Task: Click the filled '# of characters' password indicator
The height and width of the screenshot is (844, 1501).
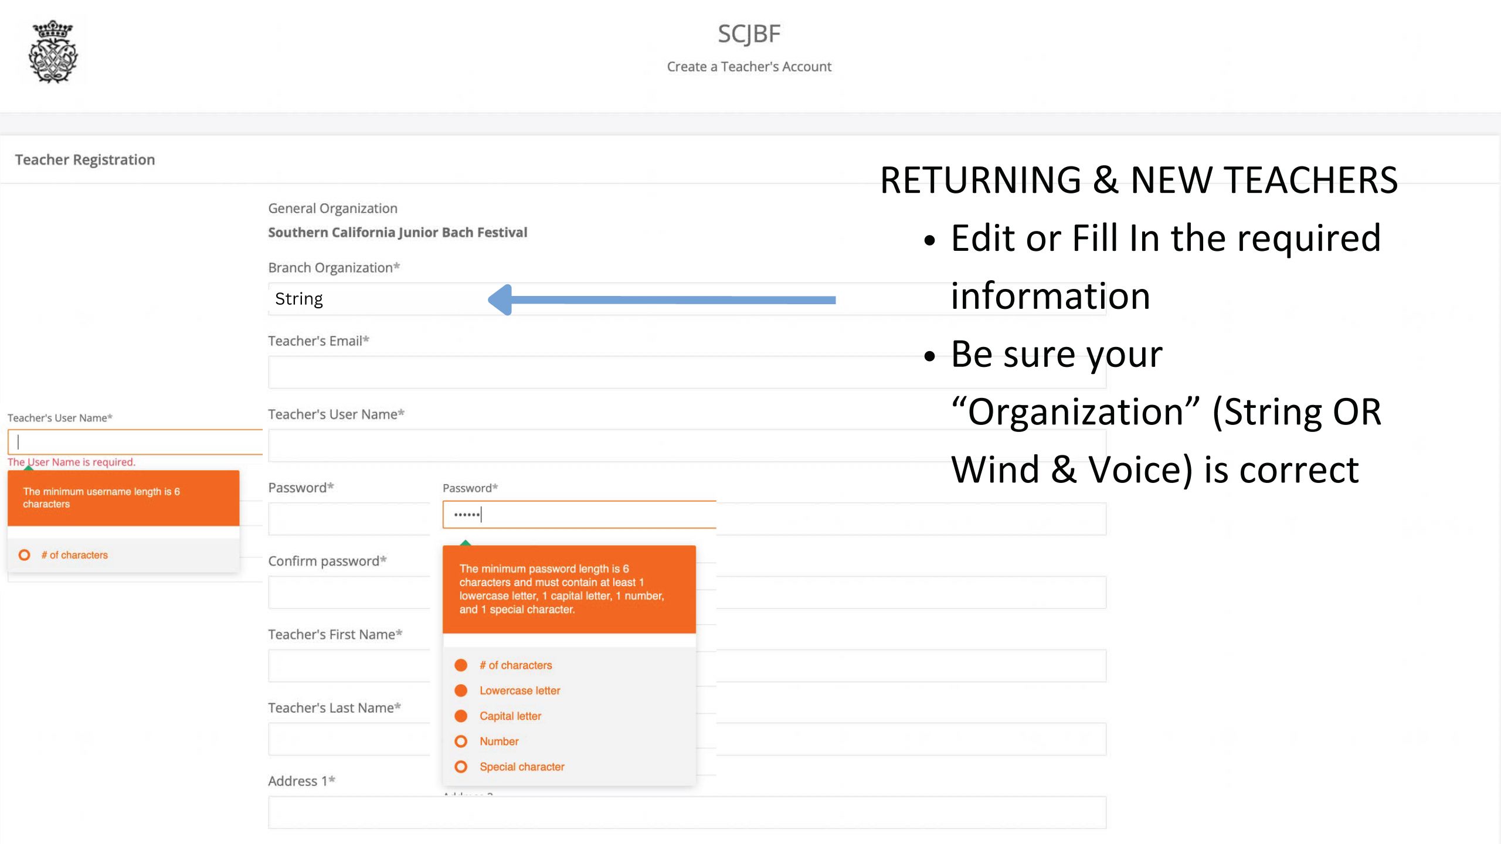Action: point(461,665)
